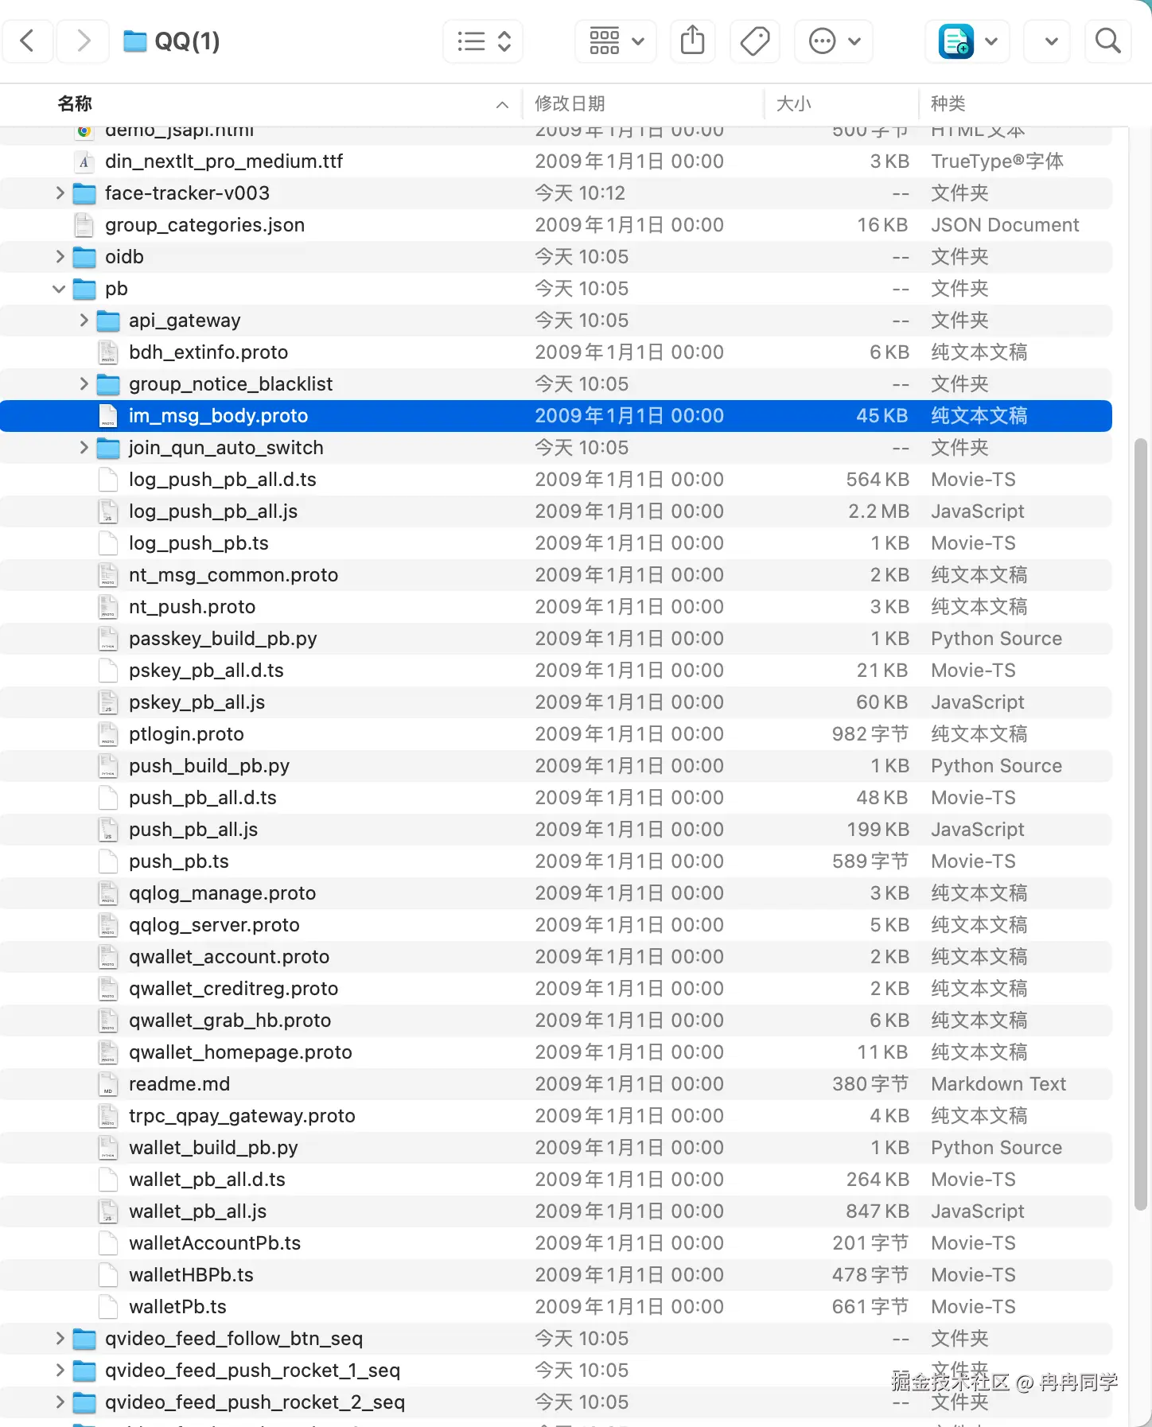
Task: Expand the qvideo_feed_follow_btn_seq folder
Action: tap(60, 1339)
